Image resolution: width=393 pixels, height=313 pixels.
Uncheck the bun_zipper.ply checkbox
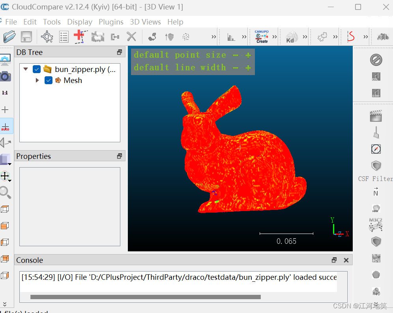[x=37, y=69]
